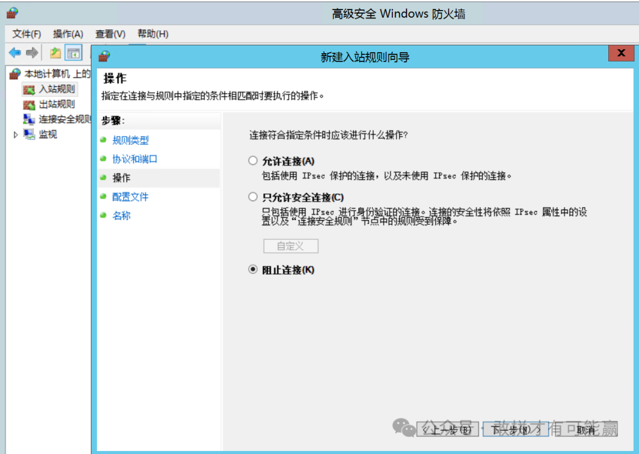Expand the 监视 tree node arrow
This screenshot has height=454, width=639.
pyautogui.click(x=15, y=134)
